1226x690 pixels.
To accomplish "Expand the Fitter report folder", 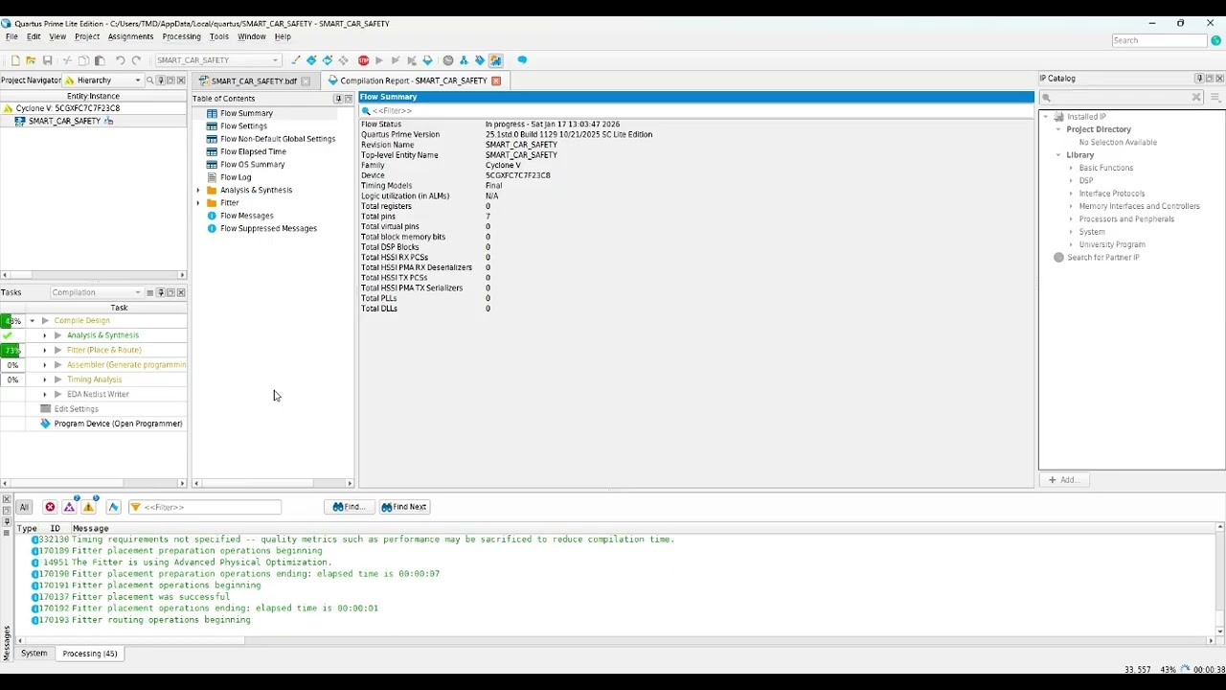I will pyautogui.click(x=198, y=203).
